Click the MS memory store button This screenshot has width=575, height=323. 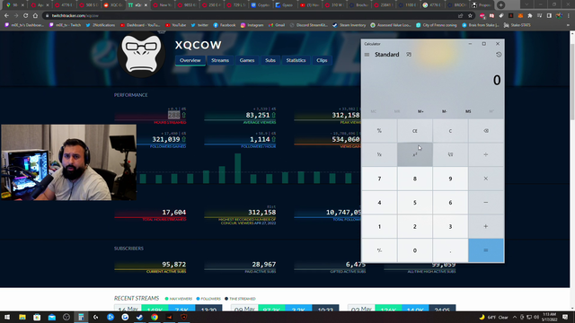(x=468, y=111)
